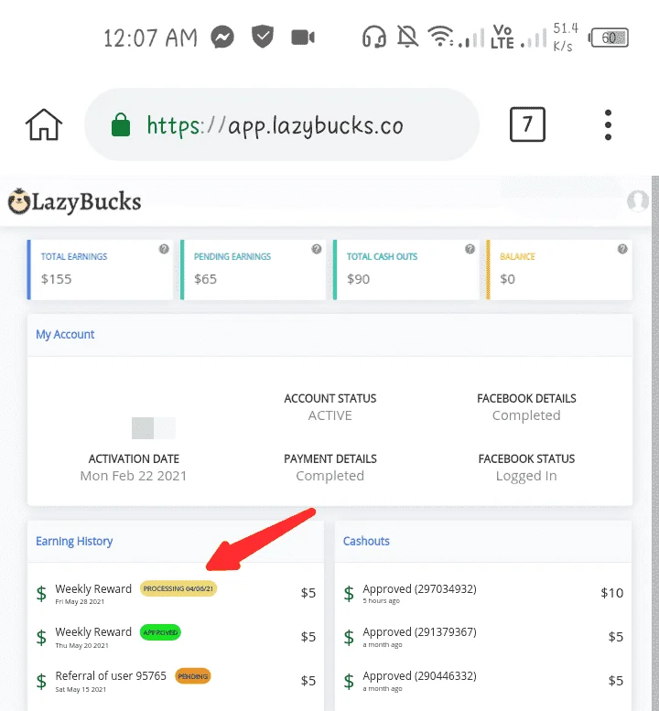The height and width of the screenshot is (711, 659).
Task: Tap the green padlock security icon
Action: point(121,124)
